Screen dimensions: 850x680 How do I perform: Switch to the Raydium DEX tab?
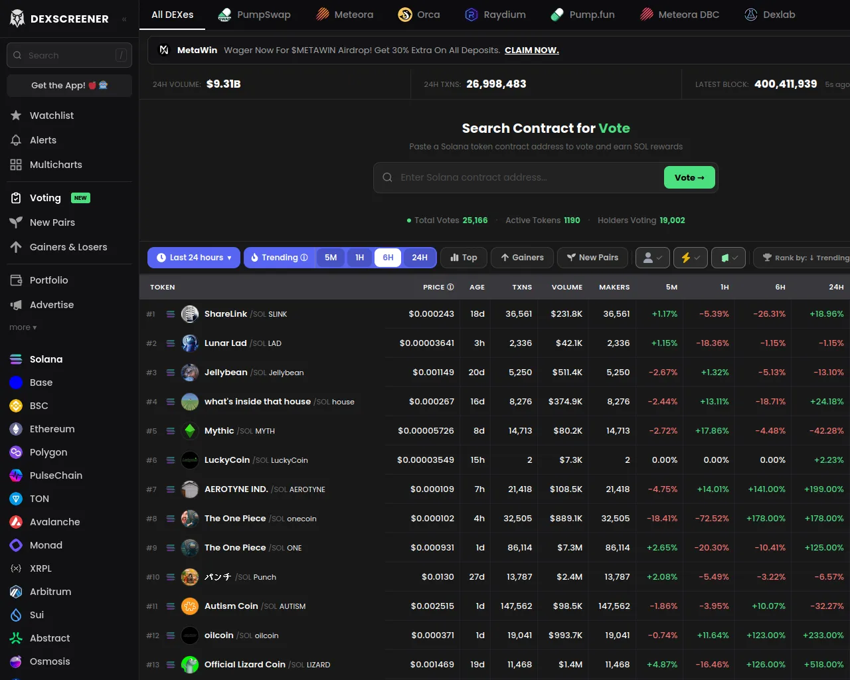coord(495,15)
